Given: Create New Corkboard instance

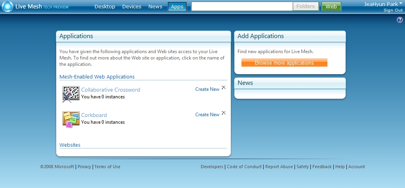Looking at the screenshot, I should tap(207, 115).
